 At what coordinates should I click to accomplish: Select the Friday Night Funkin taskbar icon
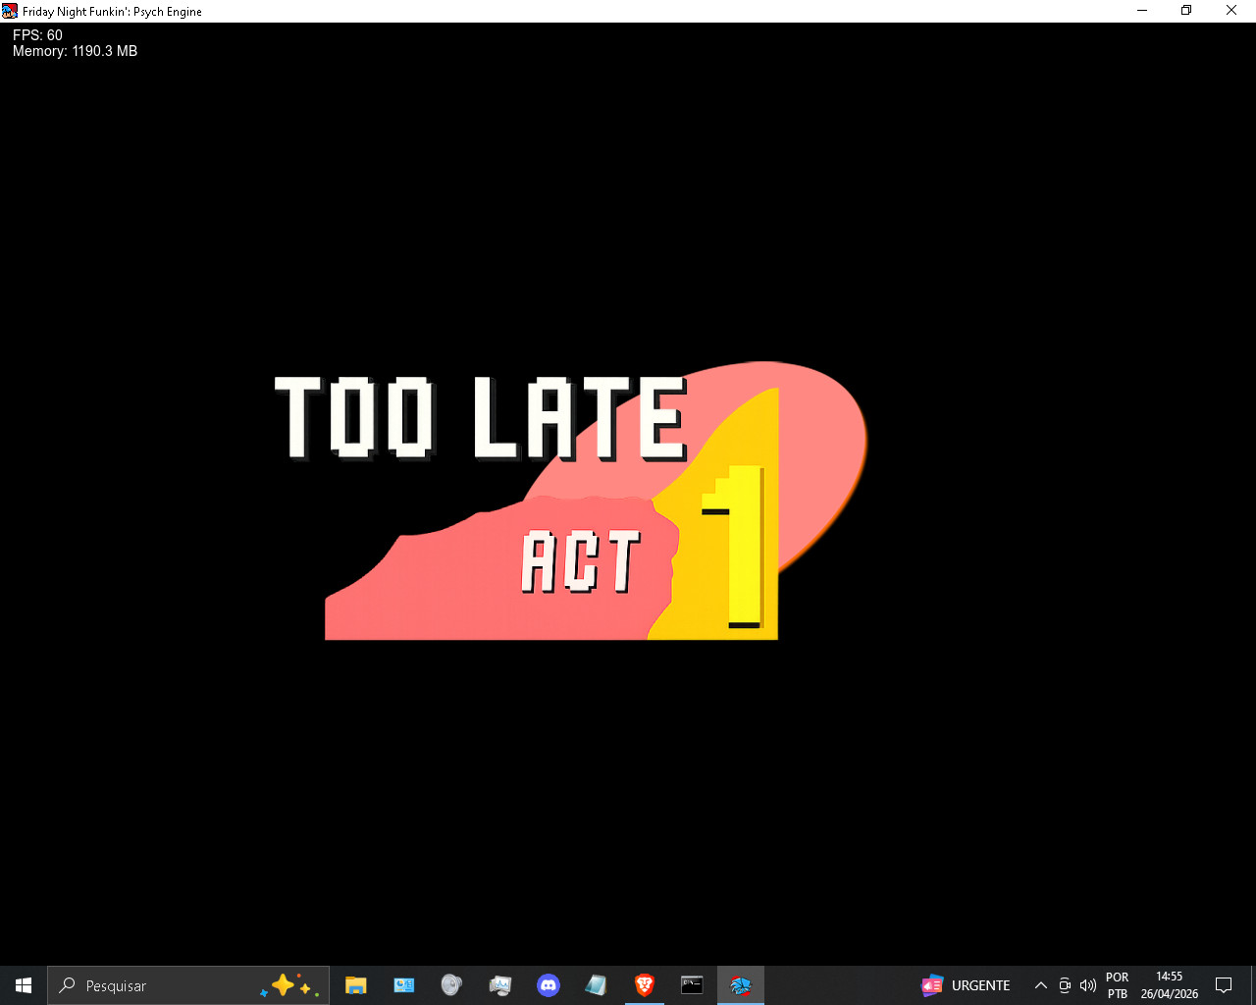point(741,985)
